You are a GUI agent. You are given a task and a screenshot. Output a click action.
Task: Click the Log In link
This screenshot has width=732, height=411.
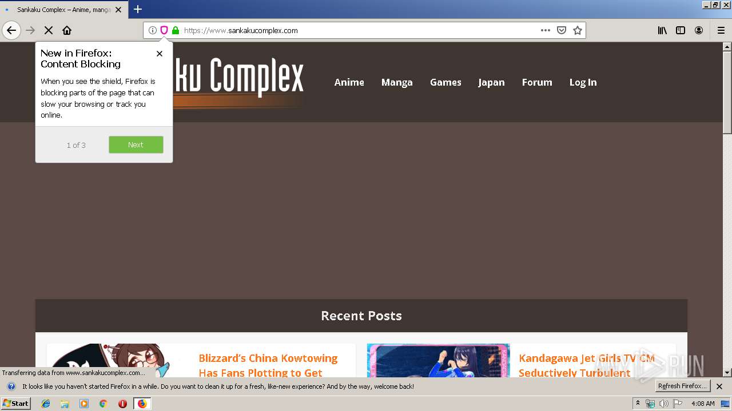click(583, 82)
